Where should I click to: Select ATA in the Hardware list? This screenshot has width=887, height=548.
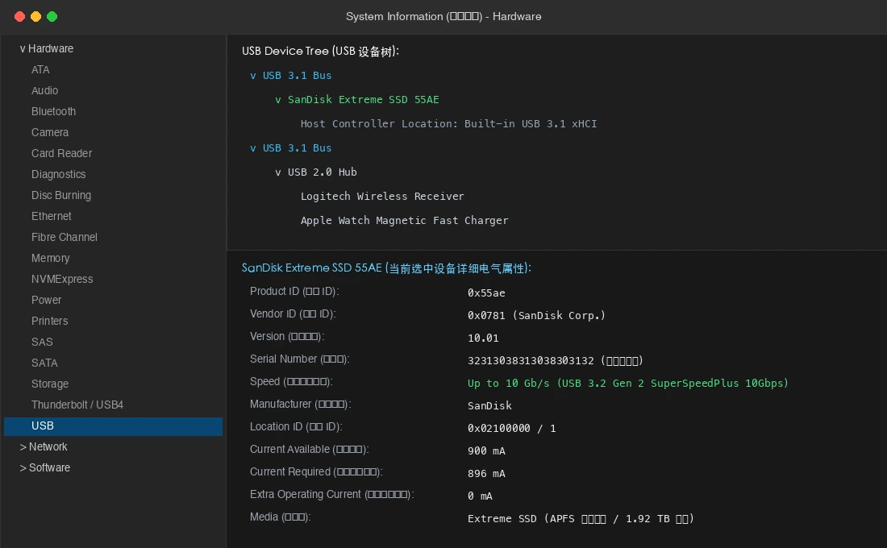pyautogui.click(x=40, y=69)
